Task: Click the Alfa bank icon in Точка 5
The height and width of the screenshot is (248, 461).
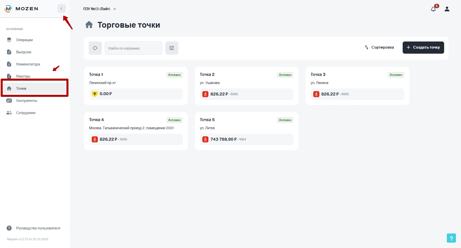Action: [x=205, y=139]
